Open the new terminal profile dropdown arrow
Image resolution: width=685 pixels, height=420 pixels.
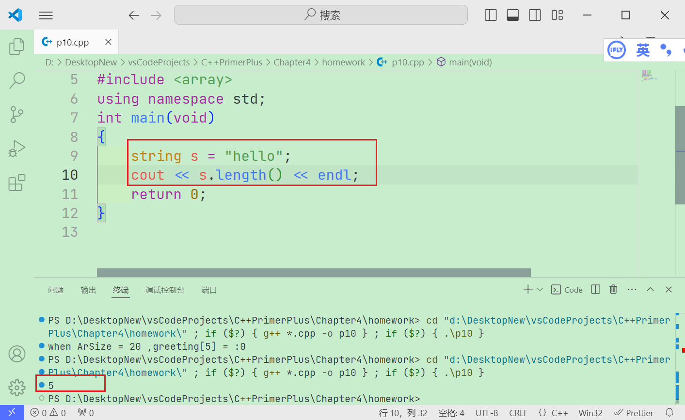(x=540, y=289)
